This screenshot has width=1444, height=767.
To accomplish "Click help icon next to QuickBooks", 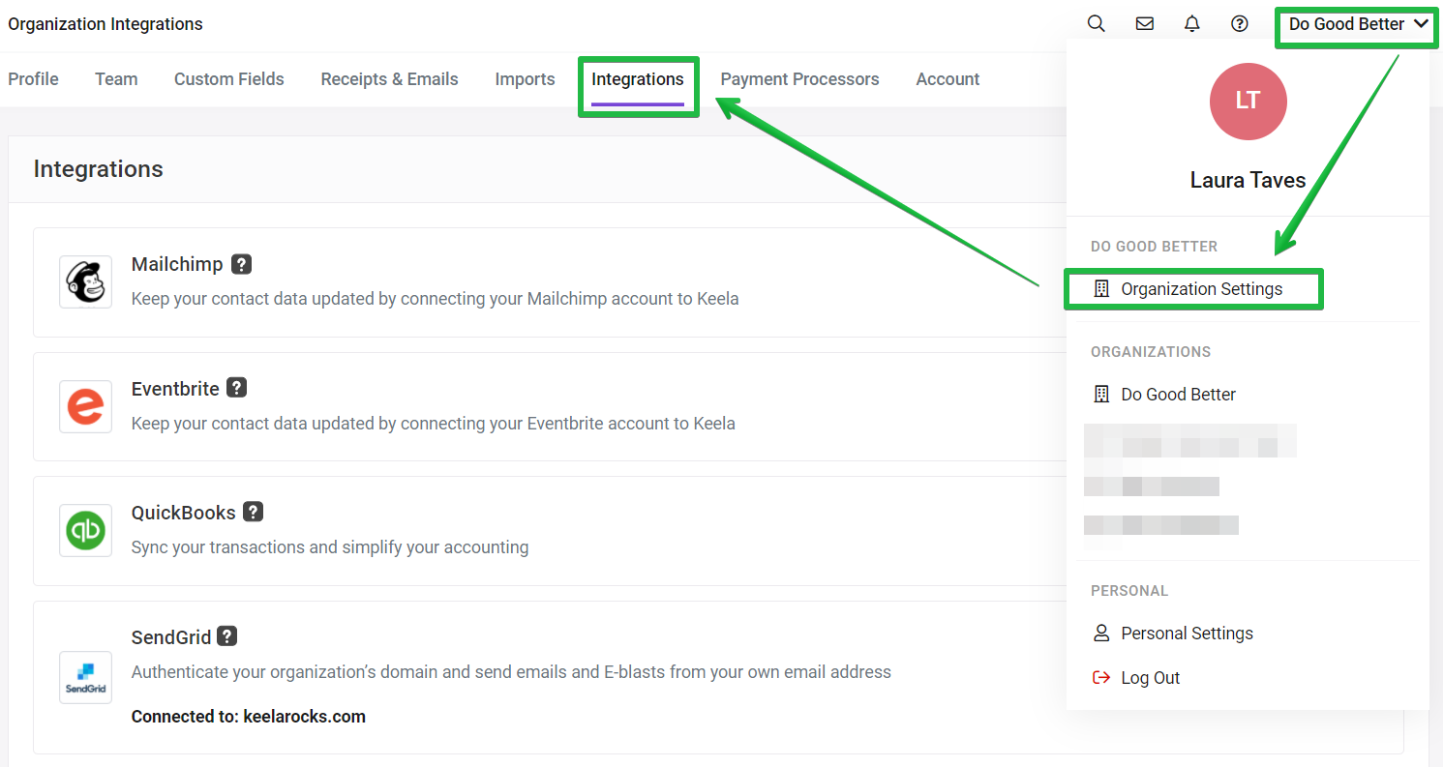I will [254, 512].
